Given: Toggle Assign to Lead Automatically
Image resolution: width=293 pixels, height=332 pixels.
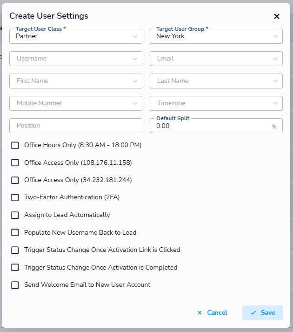Looking at the screenshot, I should (15, 215).
